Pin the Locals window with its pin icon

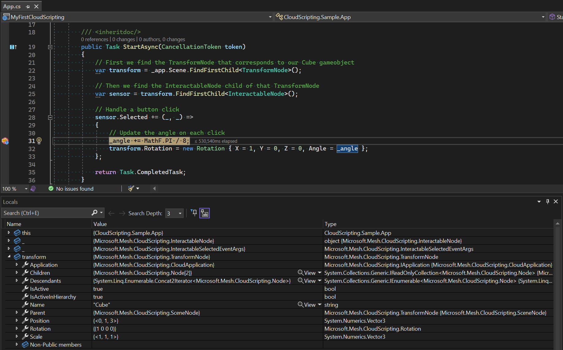click(x=548, y=201)
